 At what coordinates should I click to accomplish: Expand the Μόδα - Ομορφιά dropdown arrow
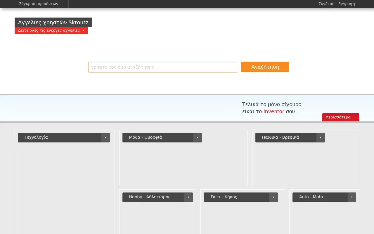click(198, 137)
